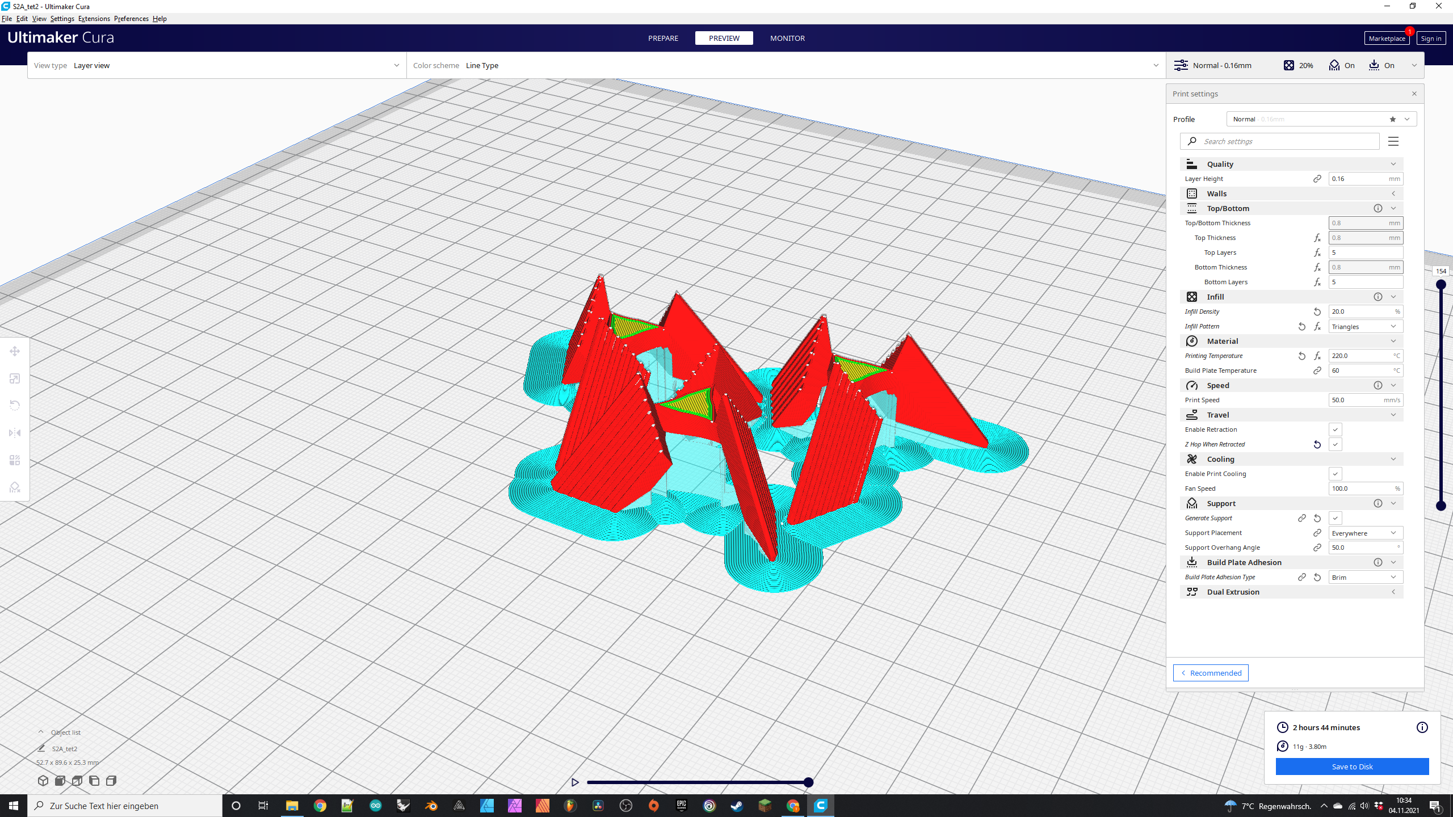
Task: Open the Profile dropdown
Action: [x=1321, y=119]
